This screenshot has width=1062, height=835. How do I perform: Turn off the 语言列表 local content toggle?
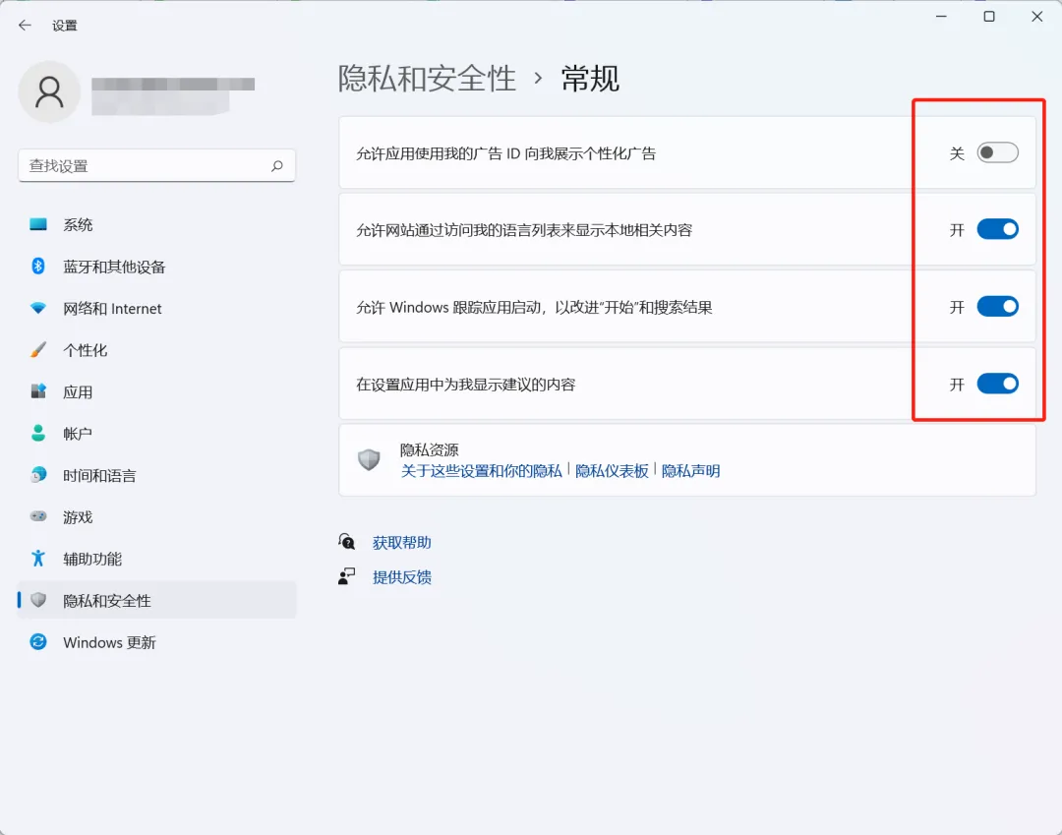click(997, 230)
